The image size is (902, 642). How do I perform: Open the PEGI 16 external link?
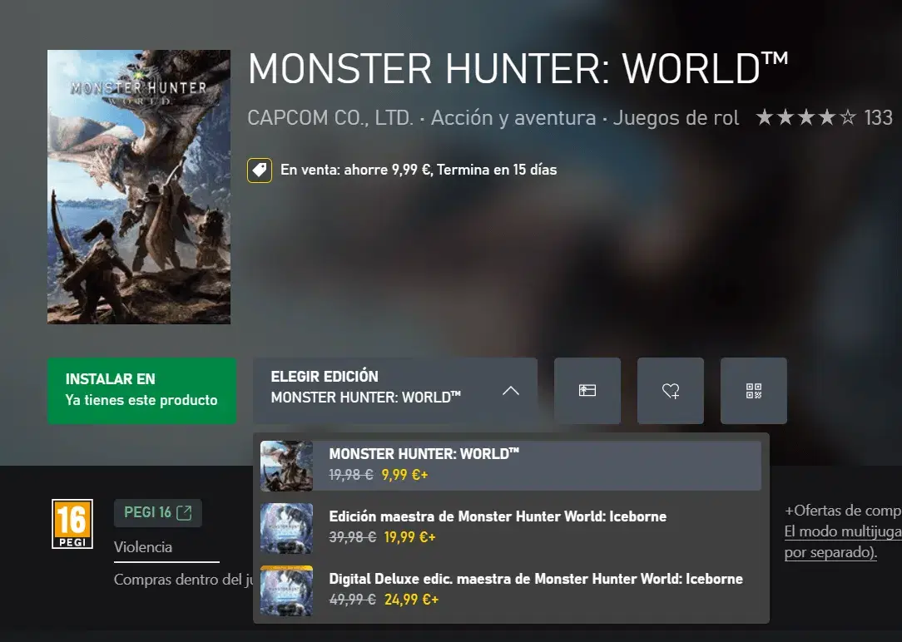(x=157, y=512)
